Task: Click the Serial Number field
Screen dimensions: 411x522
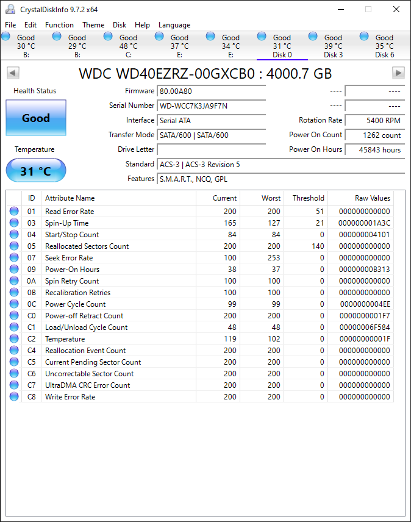Action: coord(211,105)
